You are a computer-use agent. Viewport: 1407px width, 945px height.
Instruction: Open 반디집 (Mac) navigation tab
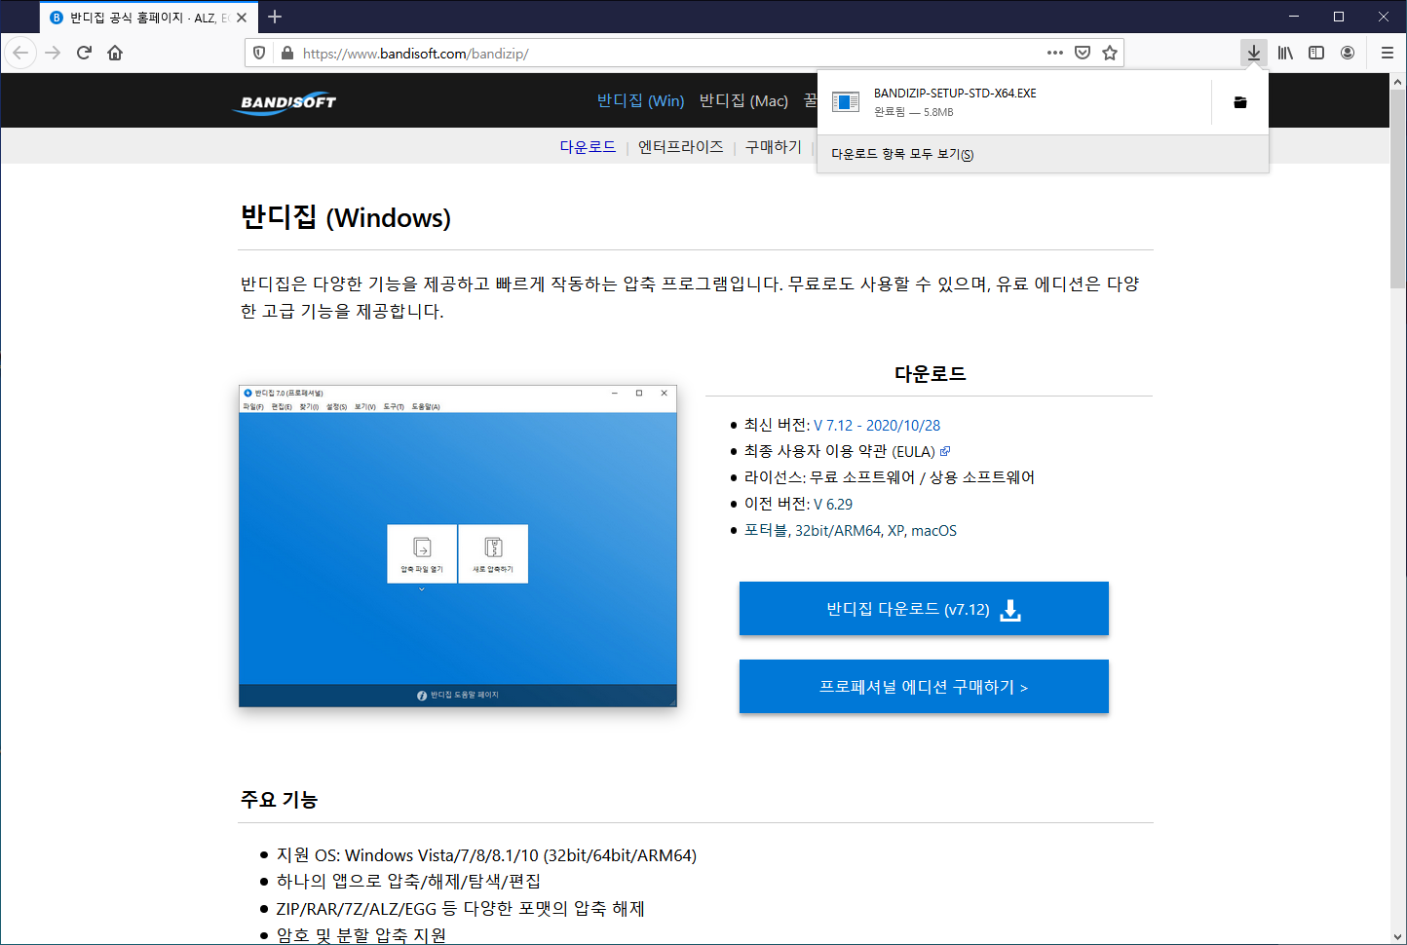point(743,100)
